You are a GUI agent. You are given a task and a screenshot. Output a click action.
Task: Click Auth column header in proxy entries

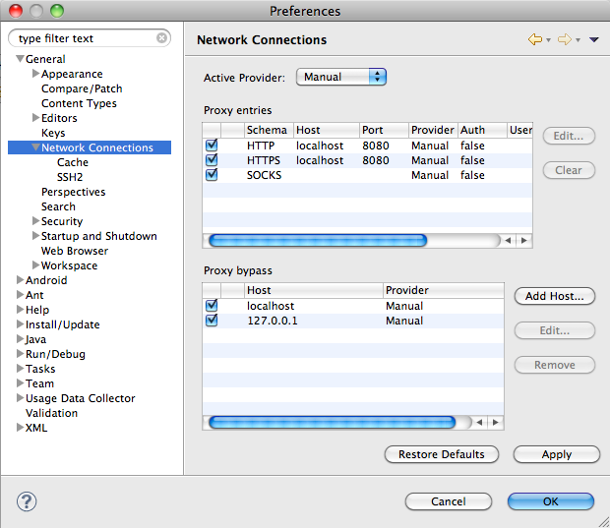point(482,130)
